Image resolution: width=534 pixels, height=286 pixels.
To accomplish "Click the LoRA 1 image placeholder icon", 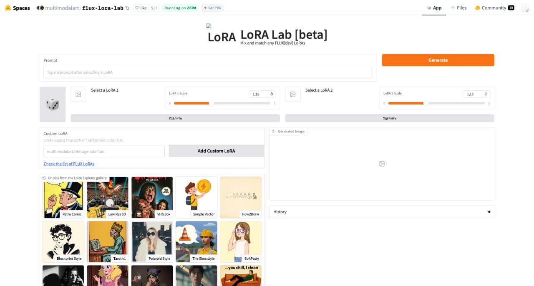I will (x=78, y=95).
